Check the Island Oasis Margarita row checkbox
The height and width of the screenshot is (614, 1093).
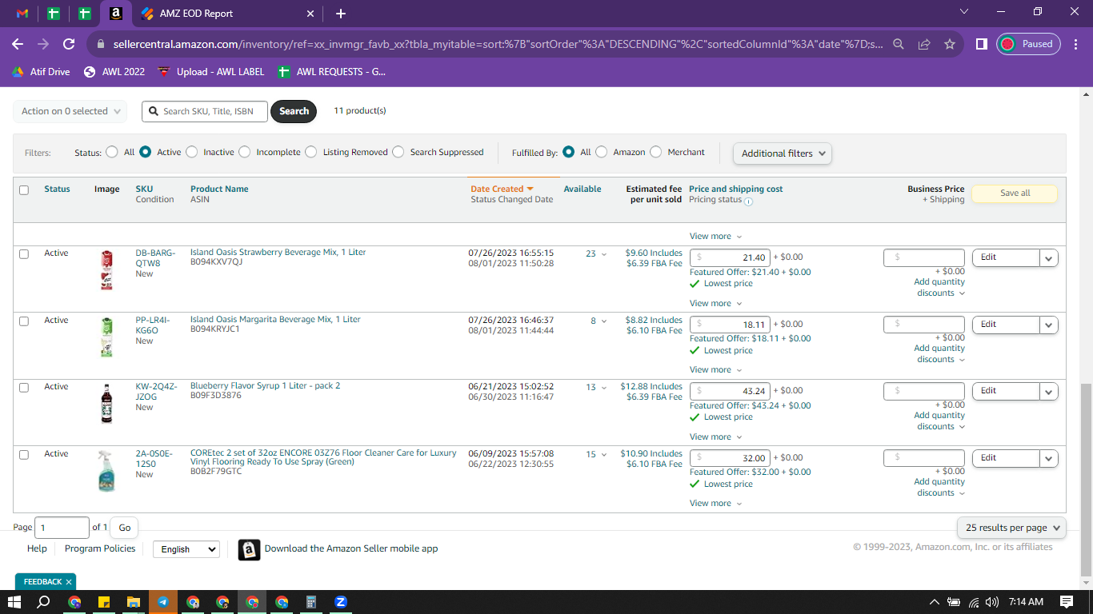coord(24,321)
